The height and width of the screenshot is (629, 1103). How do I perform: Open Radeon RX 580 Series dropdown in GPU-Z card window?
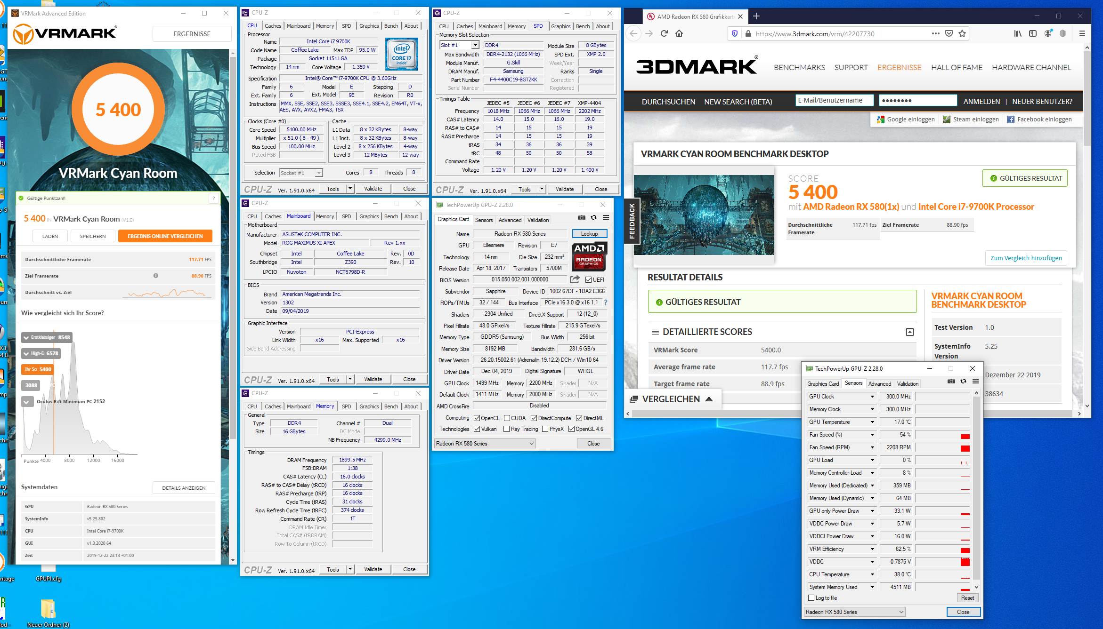click(485, 443)
